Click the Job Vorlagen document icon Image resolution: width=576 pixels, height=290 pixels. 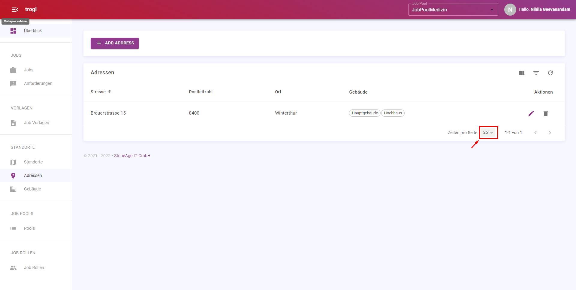click(13, 123)
